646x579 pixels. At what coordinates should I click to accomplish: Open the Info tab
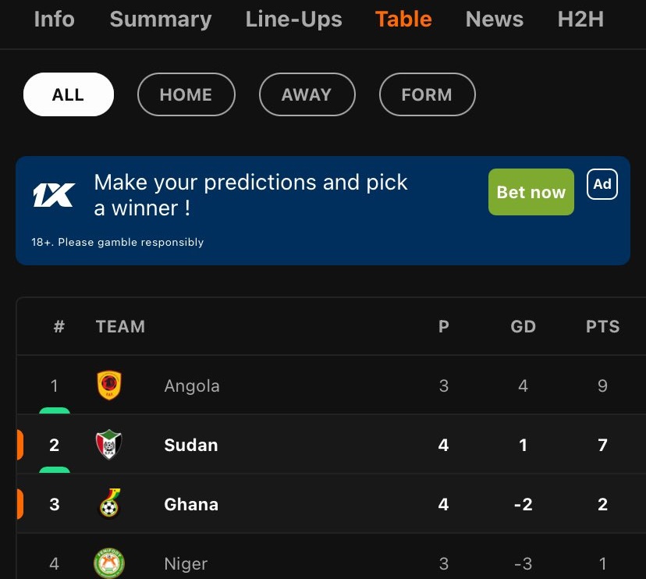[55, 20]
